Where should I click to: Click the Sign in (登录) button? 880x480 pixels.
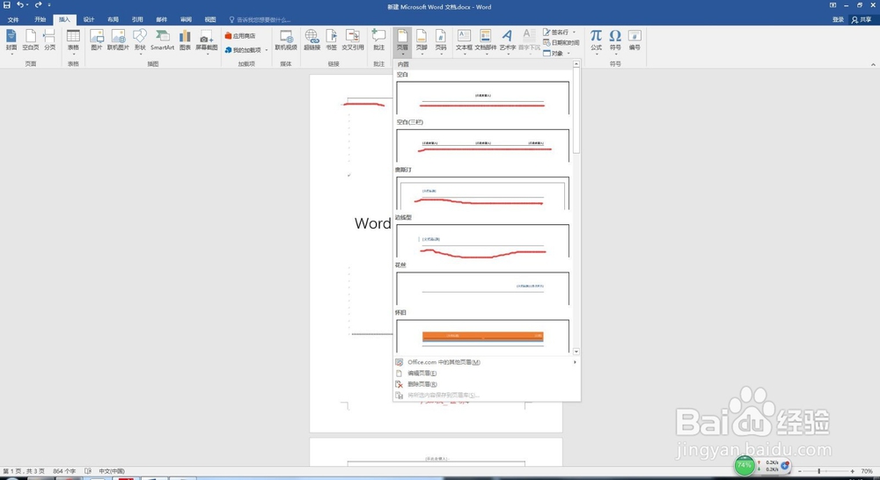(838, 19)
